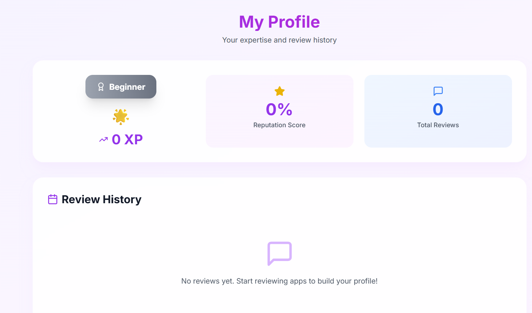The image size is (532, 313).
Task: Select the My Profile page title
Action: pyautogui.click(x=279, y=22)
